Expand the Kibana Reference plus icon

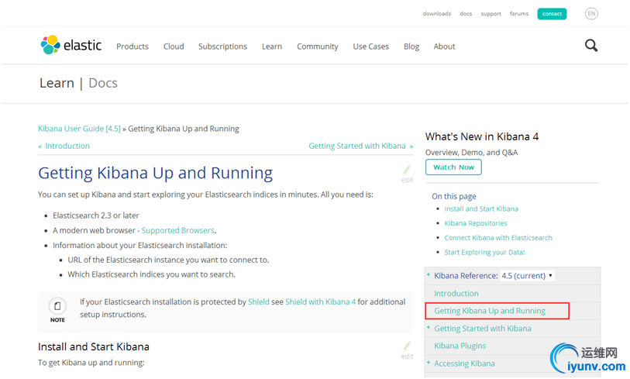click(x=429, y=274)
